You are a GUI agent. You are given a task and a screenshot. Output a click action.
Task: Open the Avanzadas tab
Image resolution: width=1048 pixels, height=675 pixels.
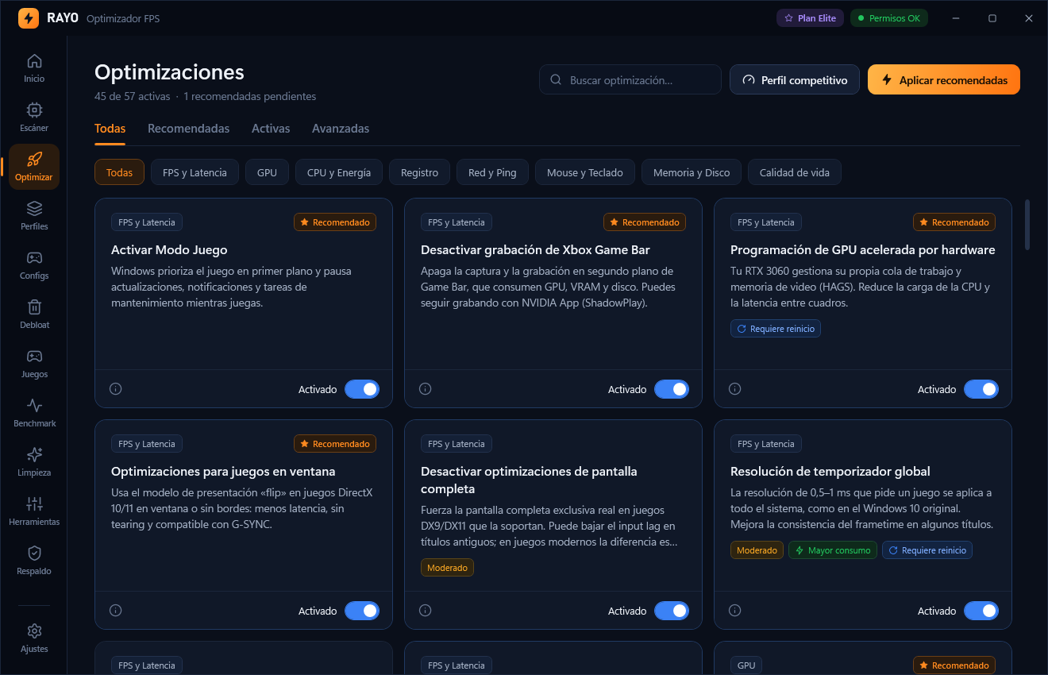tap(341, 129)
